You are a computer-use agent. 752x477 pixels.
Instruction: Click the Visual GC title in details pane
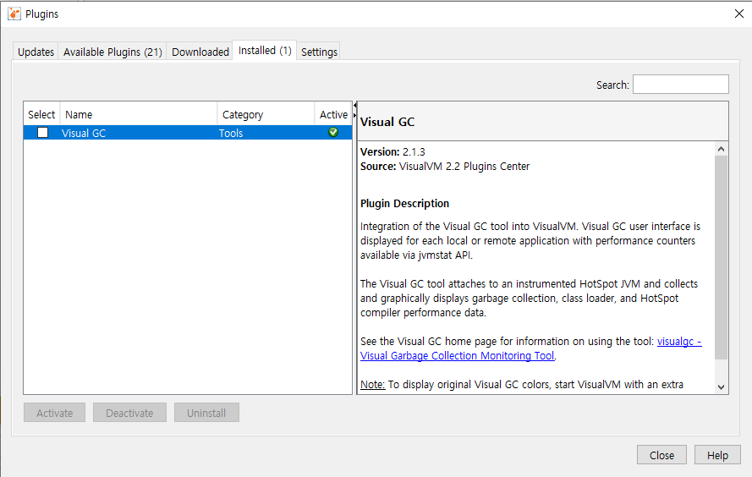(x=387, y=122)
